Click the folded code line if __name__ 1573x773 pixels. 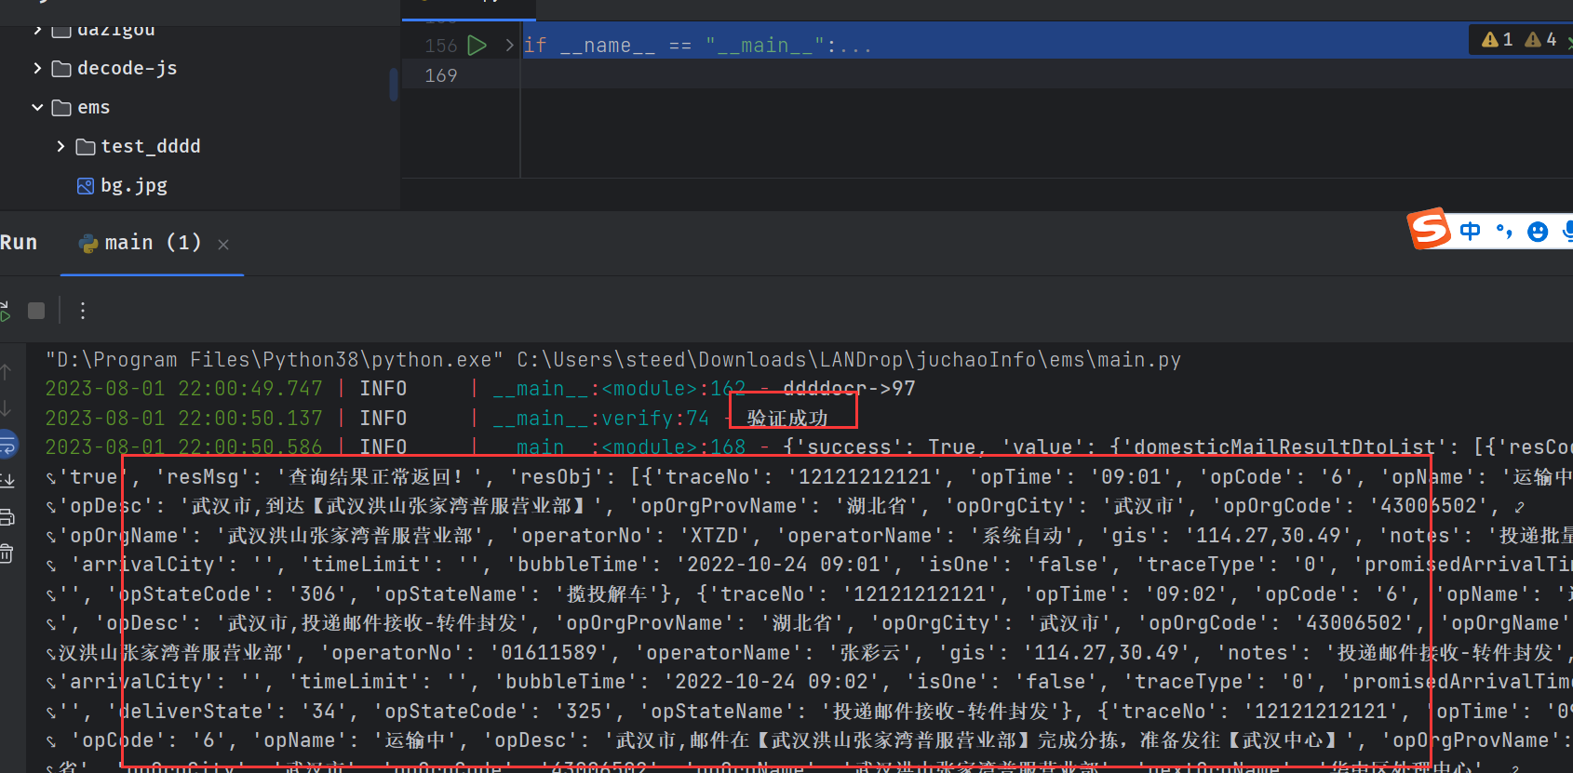point(697,45)
